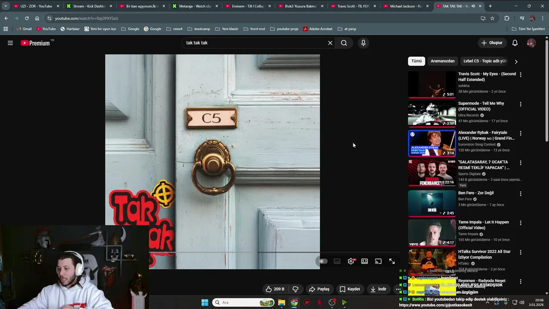Viewport: 549px width, 309px height.
Task: Open Chrome extensions puzzle icon
Action: [507, 18]
